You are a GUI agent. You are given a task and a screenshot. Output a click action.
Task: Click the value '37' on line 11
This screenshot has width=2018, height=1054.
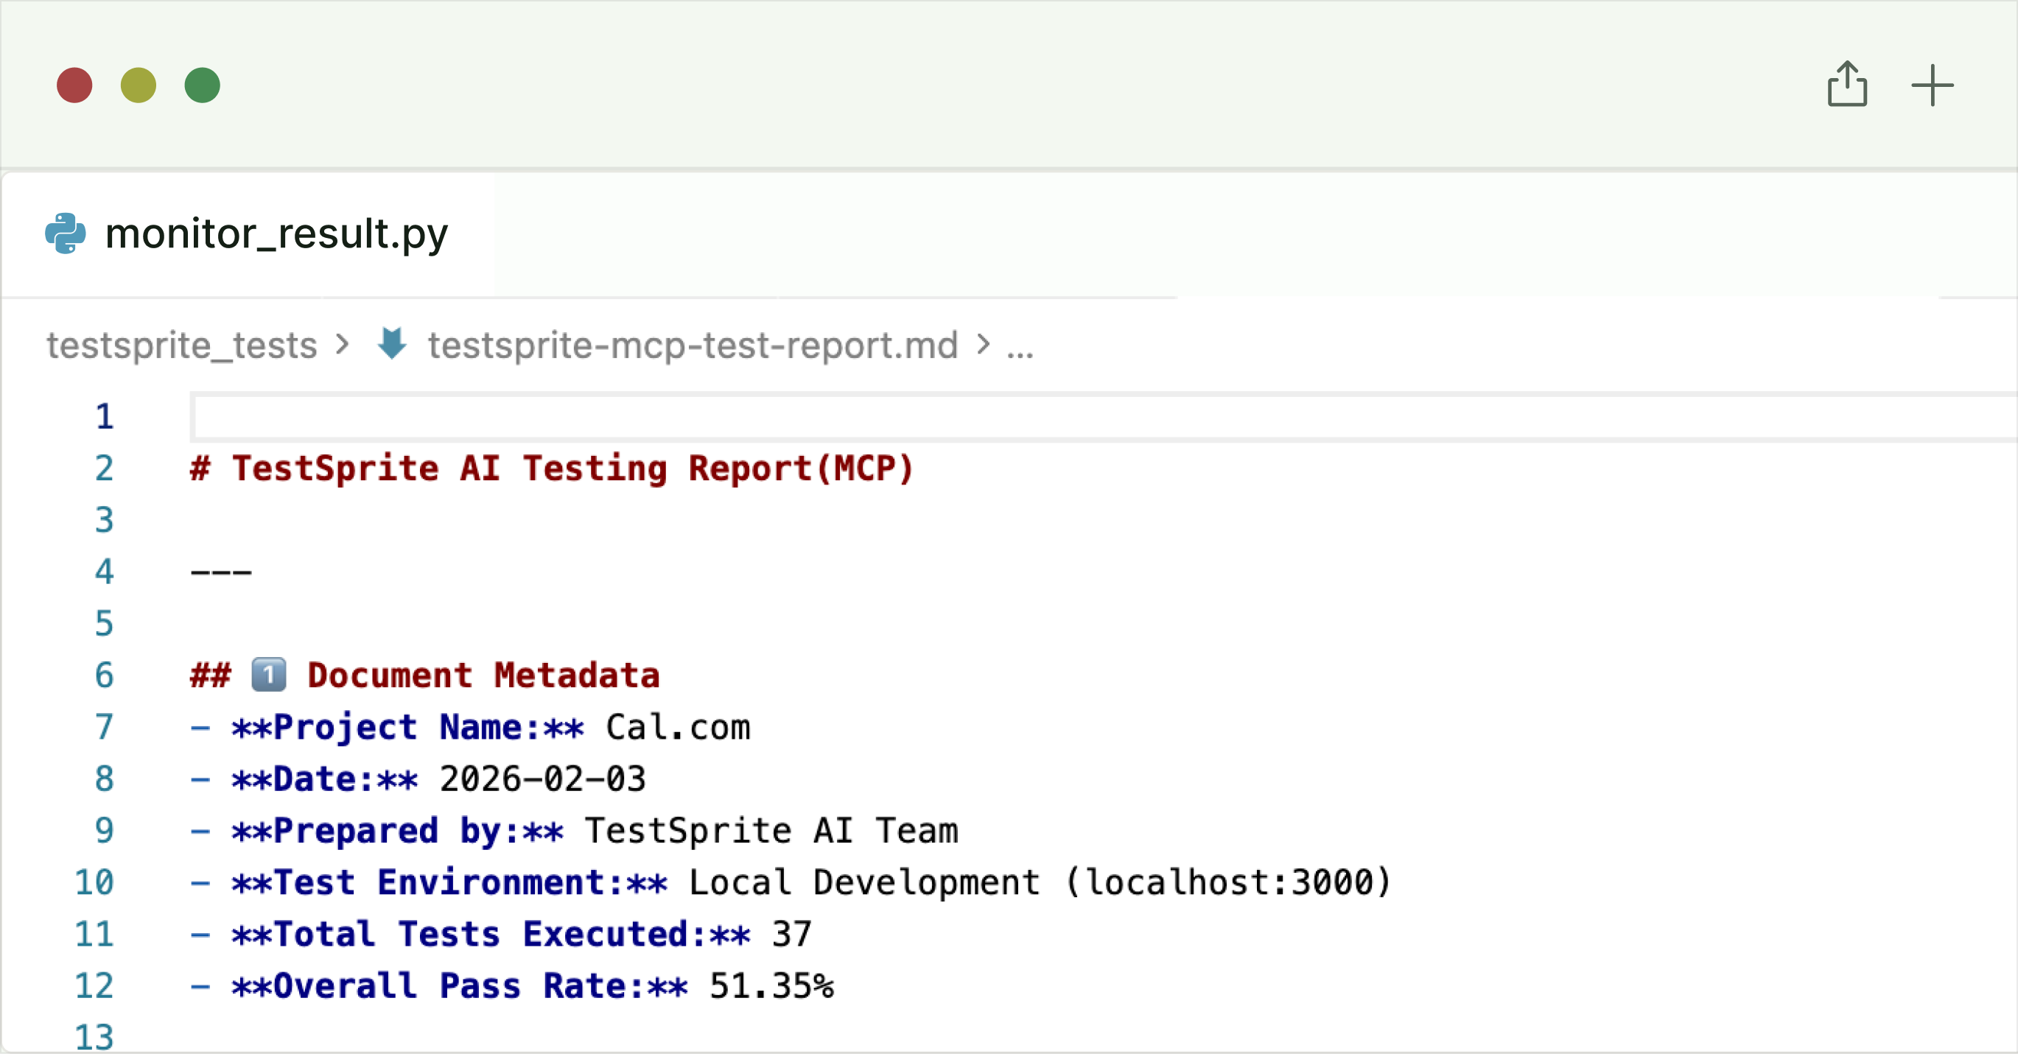click(x=792, y=934)
